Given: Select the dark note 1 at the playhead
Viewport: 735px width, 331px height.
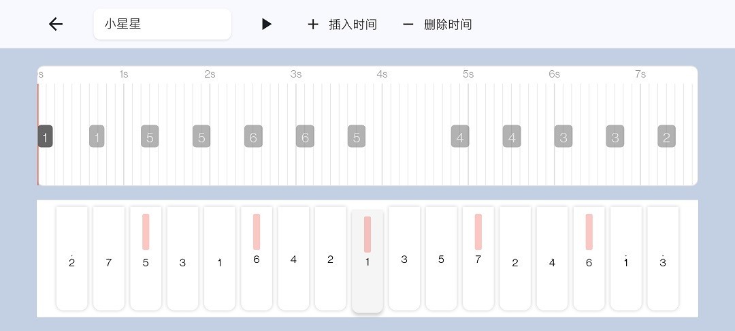Looking at the screenshot, I should (x=45, y=137).
